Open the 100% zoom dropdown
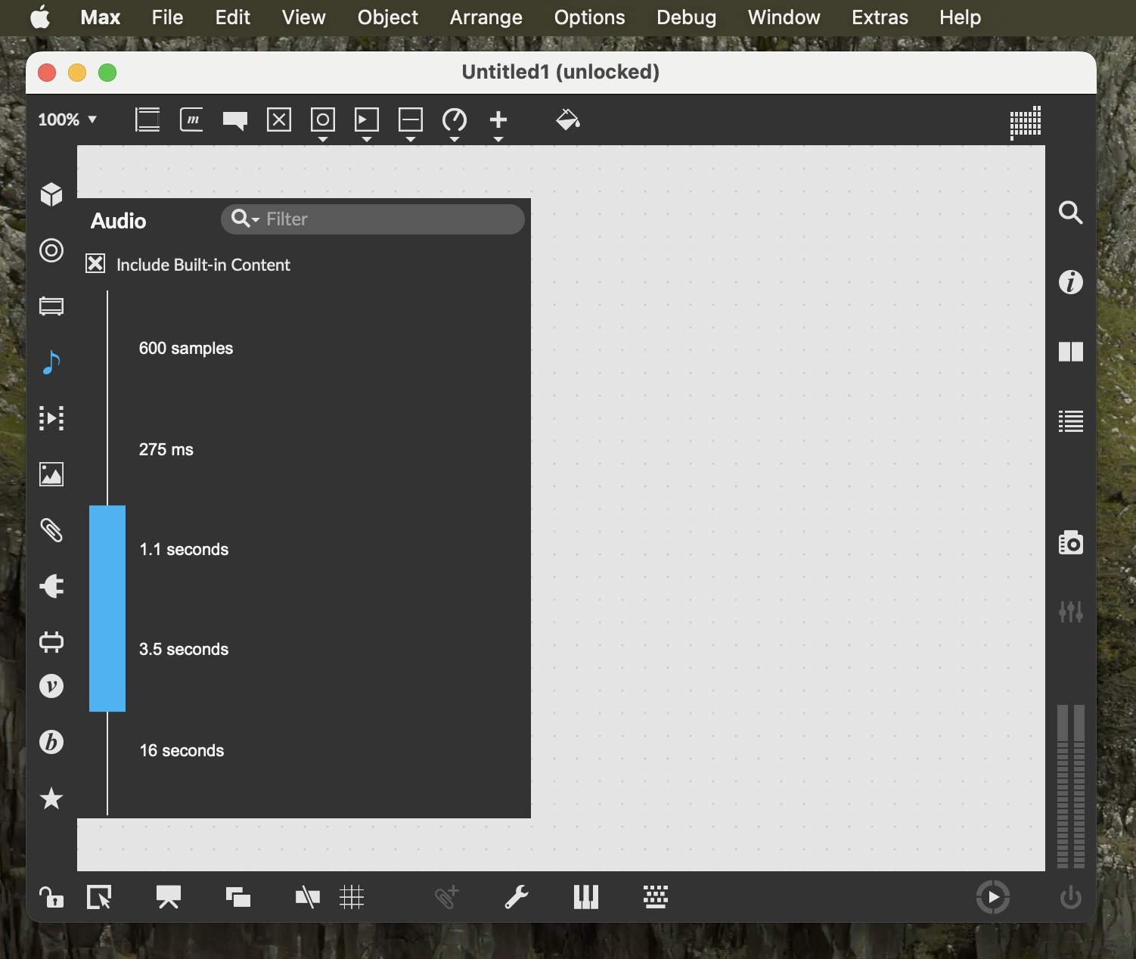This screenshot has width=1136, height=959. pyautogui.click(x=67, y=119)
